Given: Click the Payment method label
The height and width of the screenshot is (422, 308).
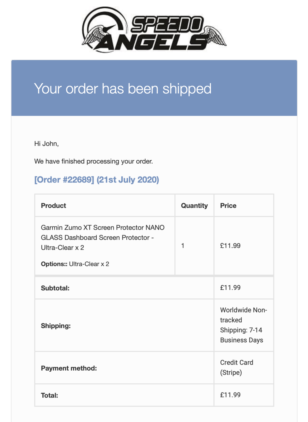Looking at the screenshot, I should tap(69, 368).
